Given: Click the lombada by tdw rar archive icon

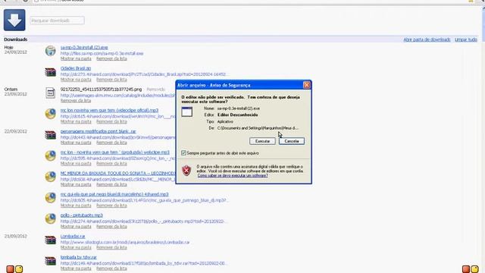Looking at the screenshot, I should coord(51,261).
